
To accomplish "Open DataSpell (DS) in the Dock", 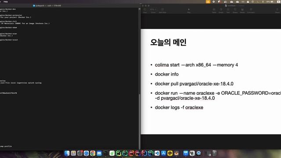I will click(151, 153).
